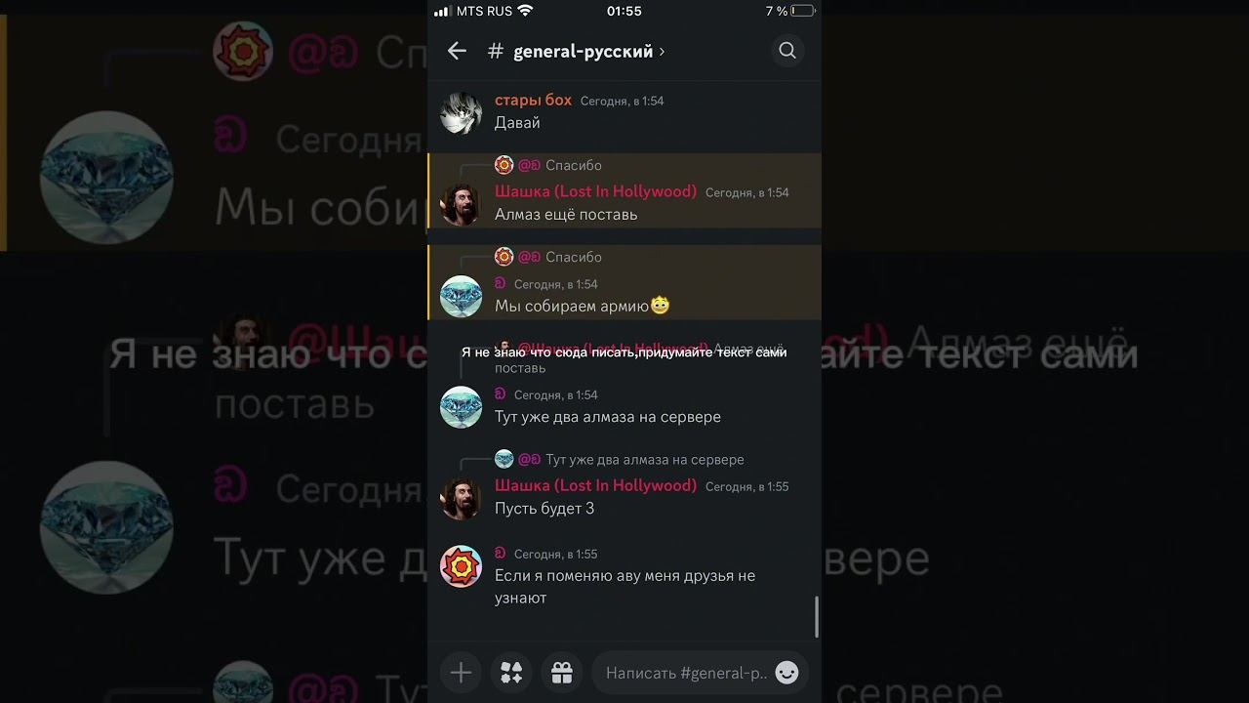The image size is (1249, 703).
Task: Open the gift icon in message bar
Action: tap(562, 673)
